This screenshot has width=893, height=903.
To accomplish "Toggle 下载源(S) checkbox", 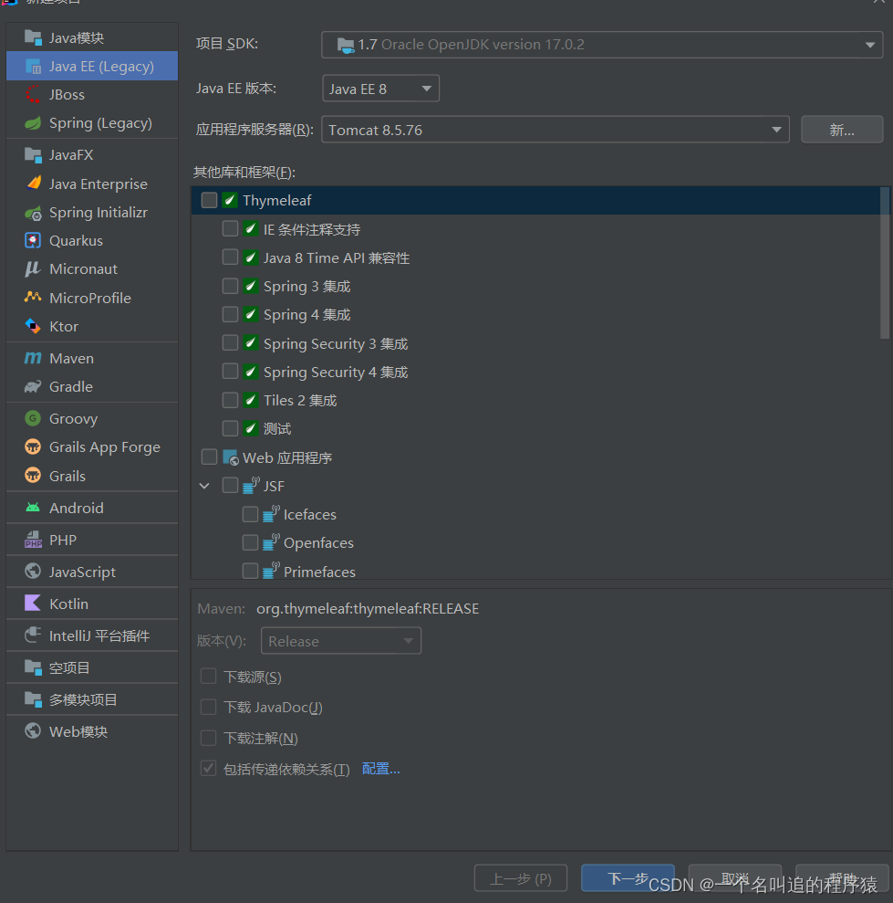I will coord(208,676).
